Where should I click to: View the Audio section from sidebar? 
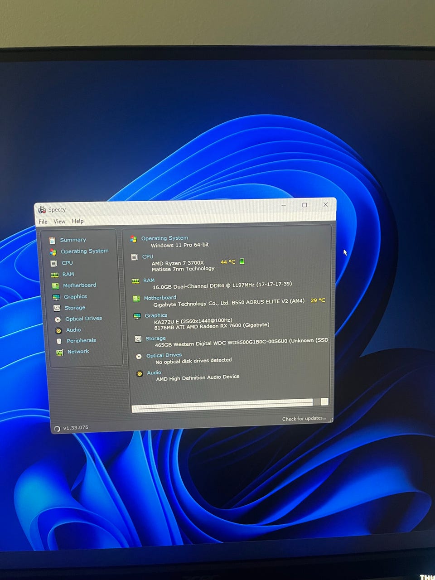tap(73, 330)
